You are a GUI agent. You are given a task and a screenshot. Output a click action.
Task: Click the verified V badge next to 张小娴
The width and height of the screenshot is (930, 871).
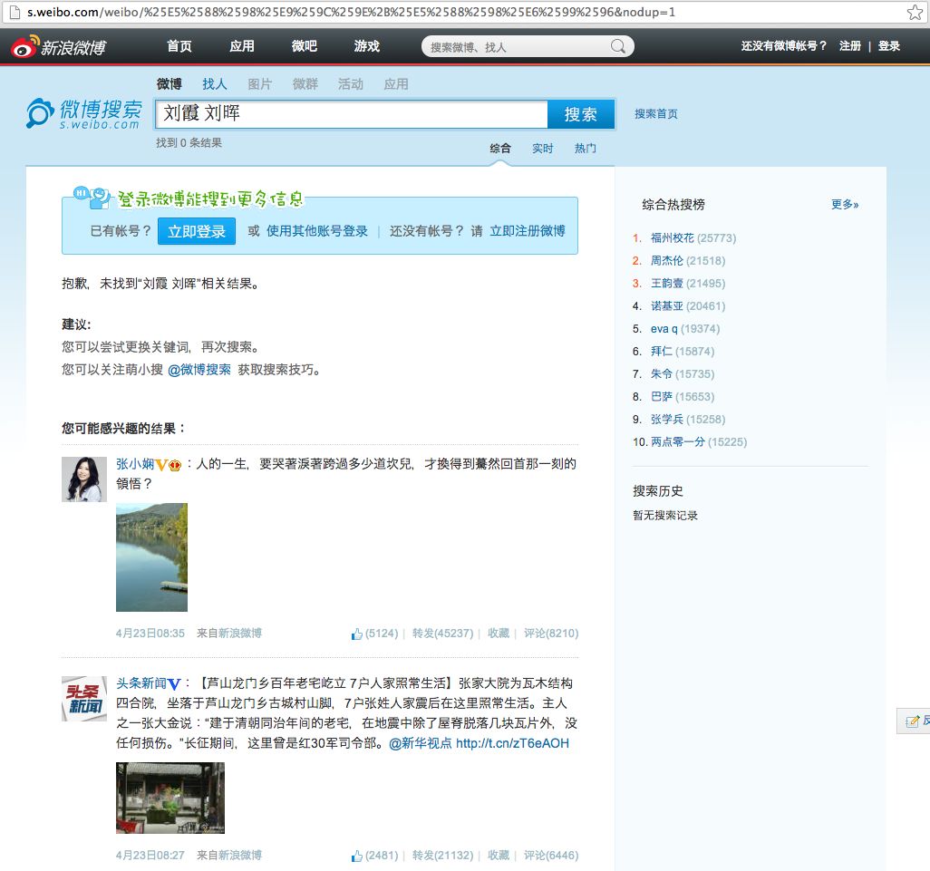(161, 465)
